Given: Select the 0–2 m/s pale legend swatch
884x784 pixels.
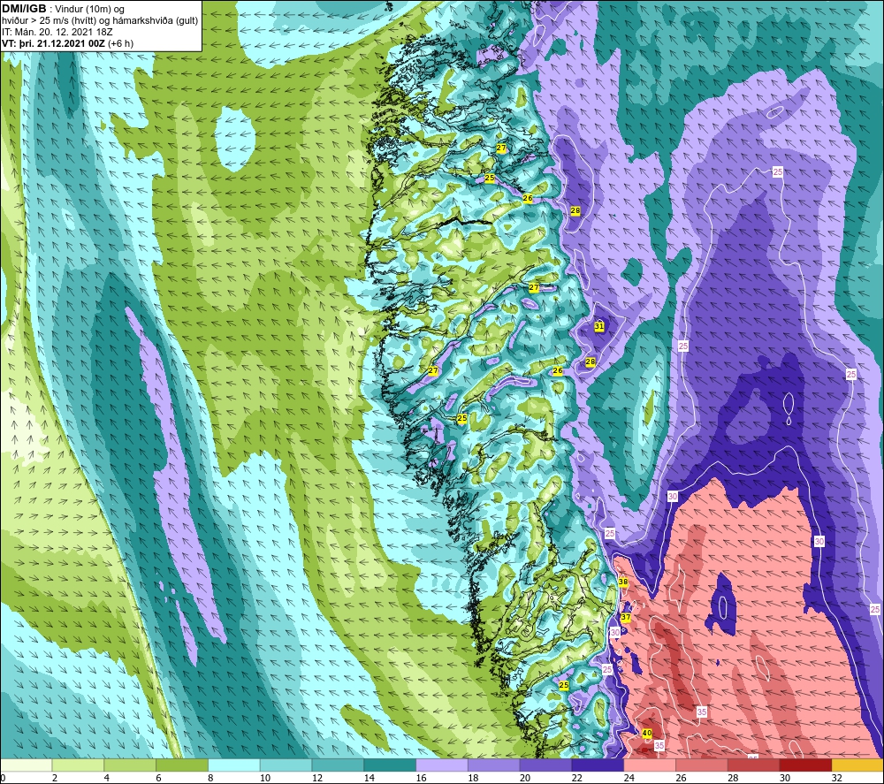Looking at the screenshot, I should point(26,765).
